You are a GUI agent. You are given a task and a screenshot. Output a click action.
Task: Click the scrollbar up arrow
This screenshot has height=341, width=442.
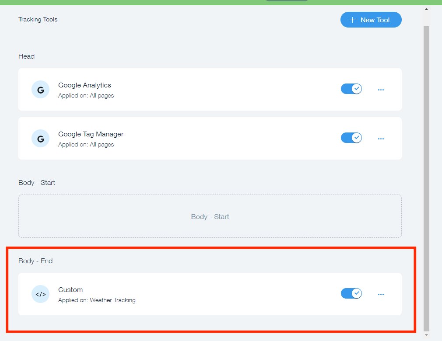coord(427,9)
